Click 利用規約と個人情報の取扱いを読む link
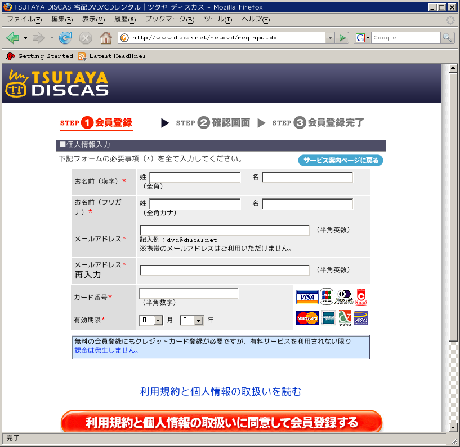The image size is (460, 447). 221,392
